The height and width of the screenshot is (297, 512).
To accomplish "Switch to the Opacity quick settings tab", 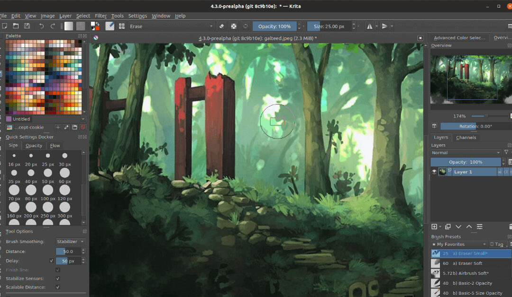I will coord(34,146).
